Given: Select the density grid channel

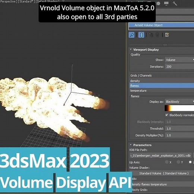Looking at the screenshot, I should point(162,81).
